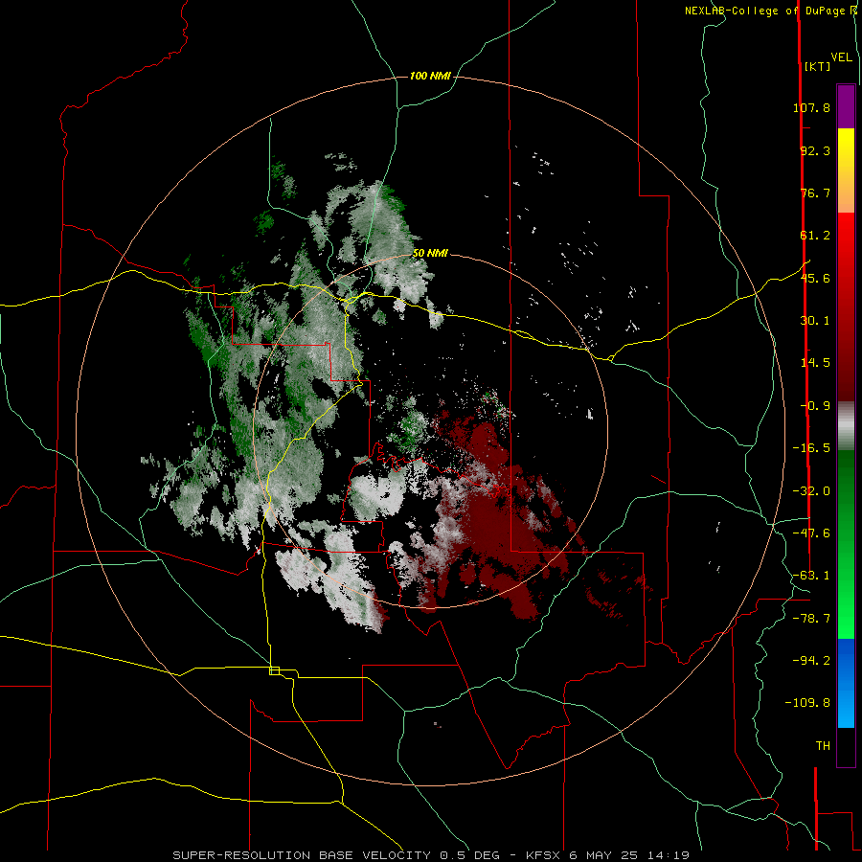Viewport: 862px width, 862px height.
Task: Click the 14.5 scale value
Action: 815,363
